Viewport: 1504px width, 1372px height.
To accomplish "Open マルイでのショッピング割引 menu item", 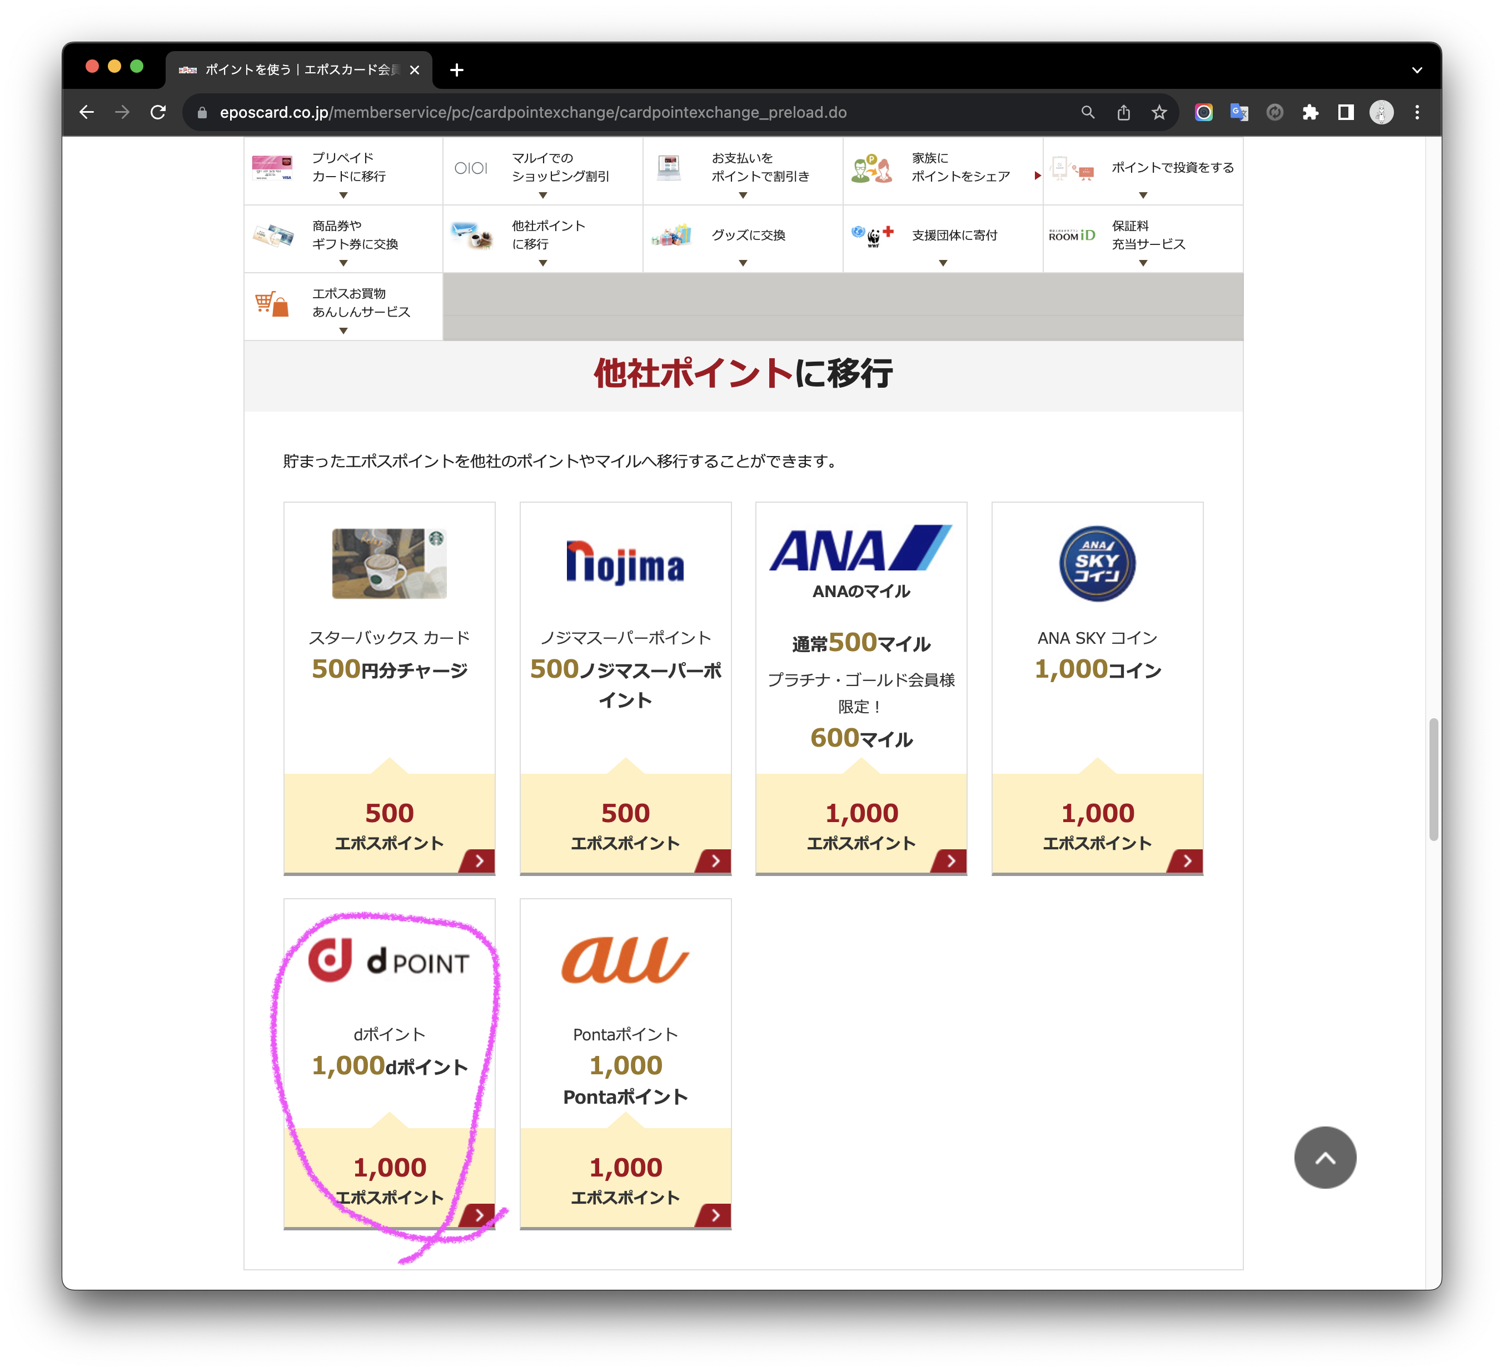I will [543, 171].
